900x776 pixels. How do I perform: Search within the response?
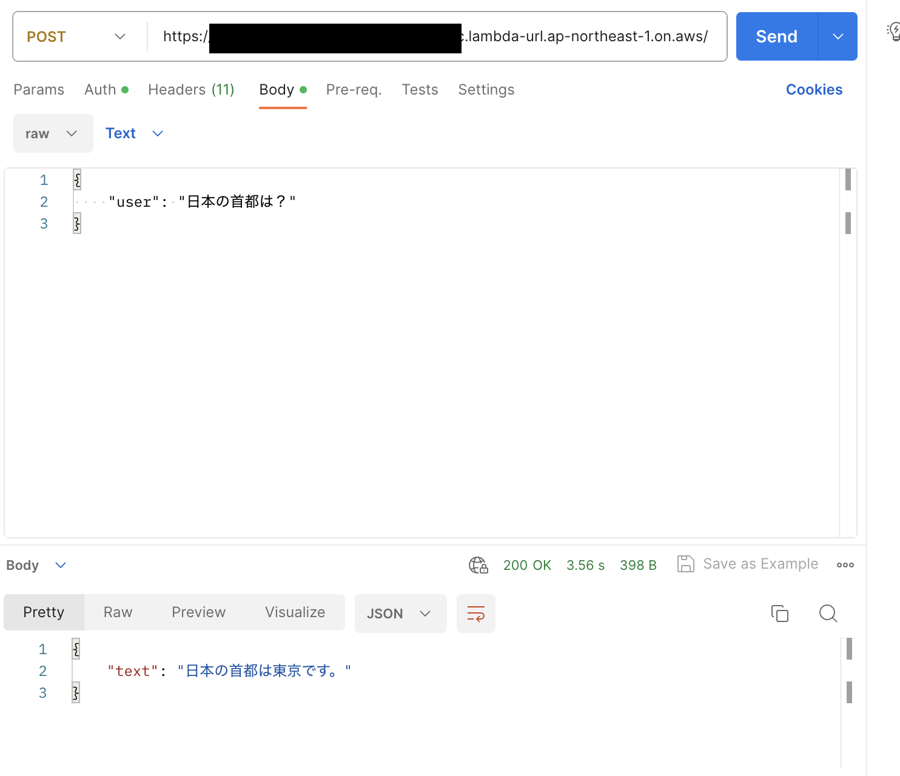828,614
